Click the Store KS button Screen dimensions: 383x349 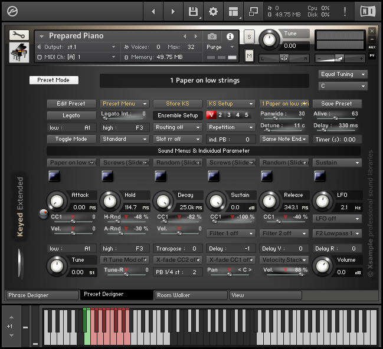pos(178,104)
